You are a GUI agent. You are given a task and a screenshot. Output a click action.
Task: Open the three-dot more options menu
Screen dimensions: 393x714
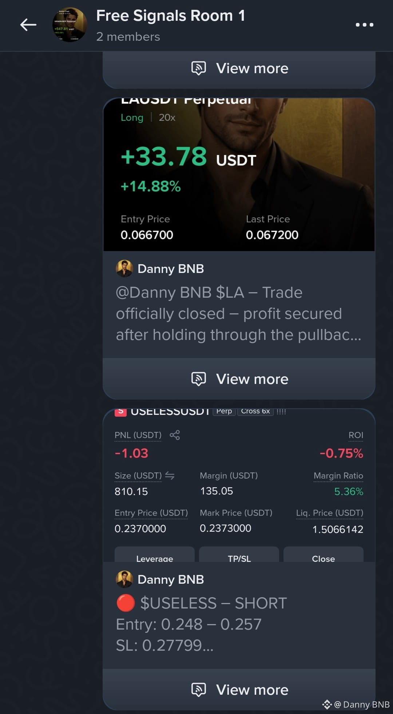point(364,25)
